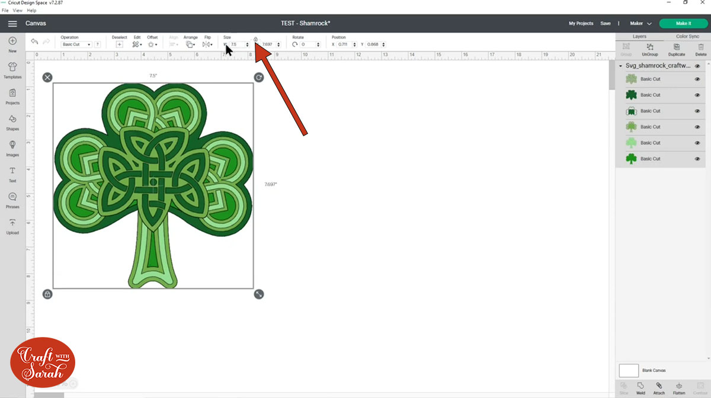Collapse the Svg_shamrock group in Layers
This screenshot has width=711, height=398.
(x=621, y=65)
